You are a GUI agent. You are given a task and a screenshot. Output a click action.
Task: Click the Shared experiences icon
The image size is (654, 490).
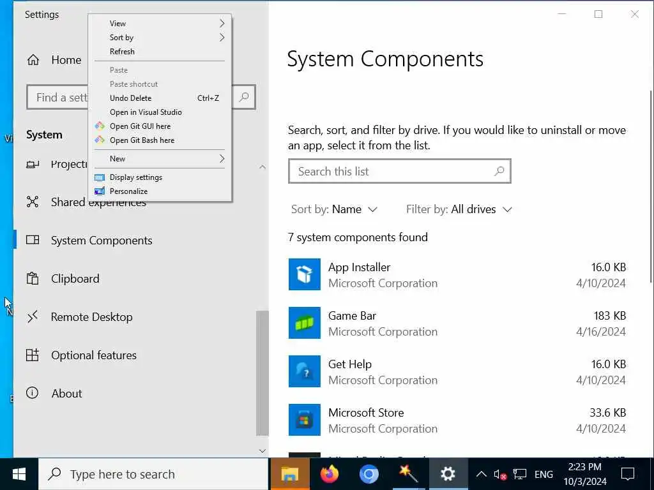(x=33, y=202)
